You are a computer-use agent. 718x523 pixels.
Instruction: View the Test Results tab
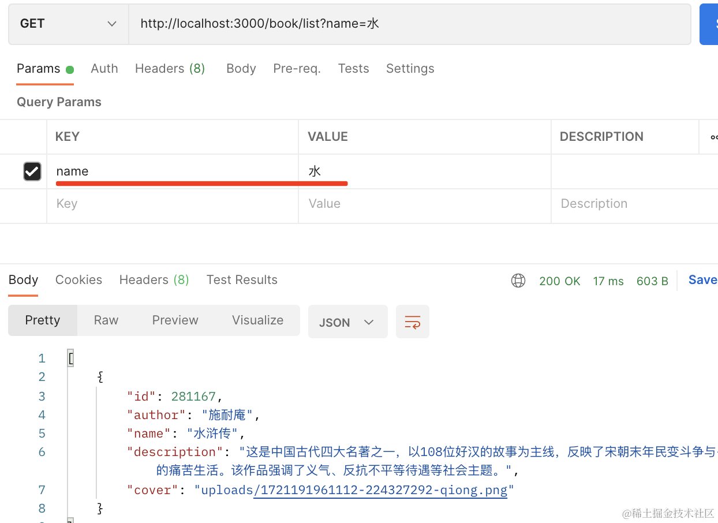click(242, 280)
